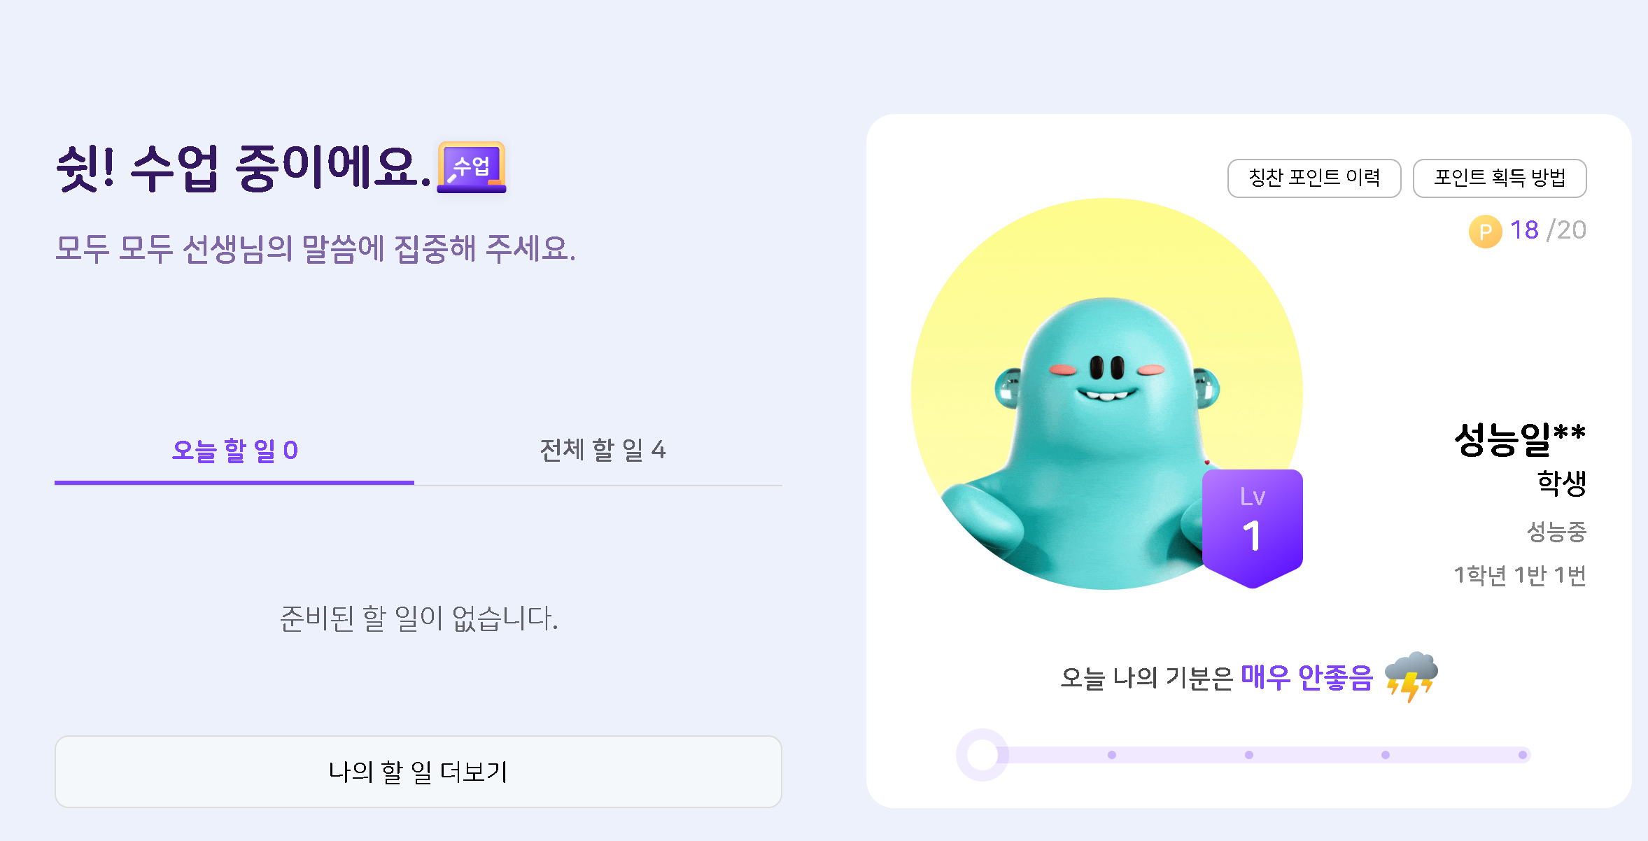Click the 성능중 school name

pos(1556,532)
